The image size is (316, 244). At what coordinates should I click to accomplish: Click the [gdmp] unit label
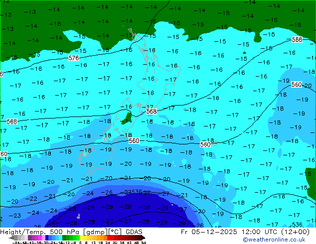[95, 232]
